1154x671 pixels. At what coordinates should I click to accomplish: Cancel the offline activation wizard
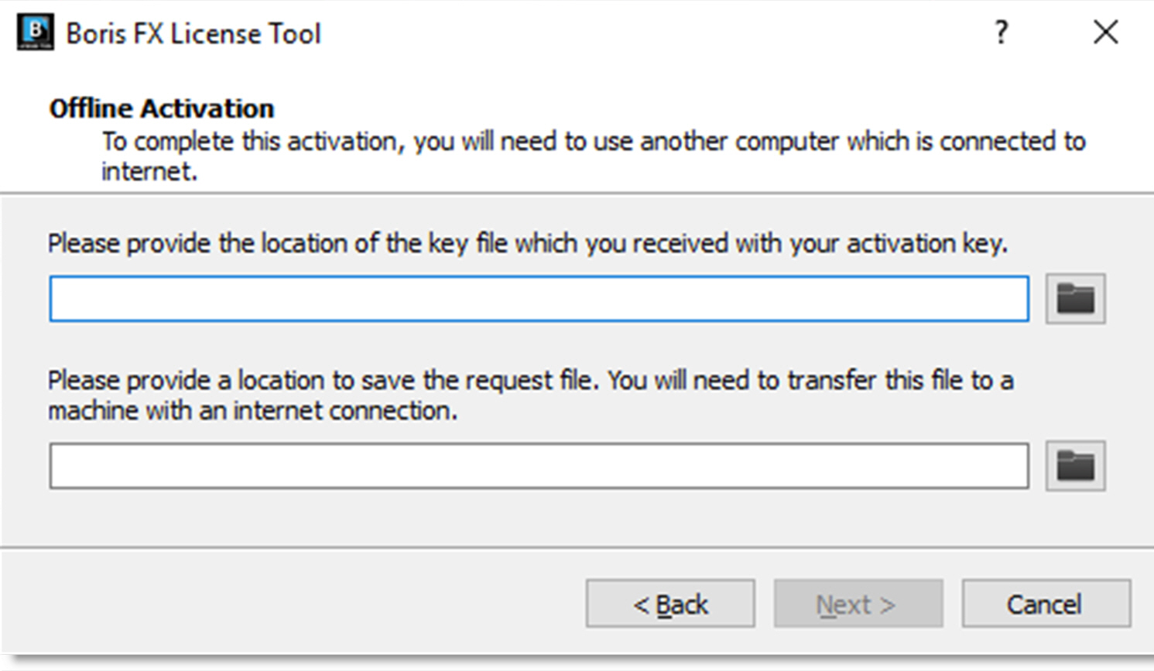(x=1046, y=604)
